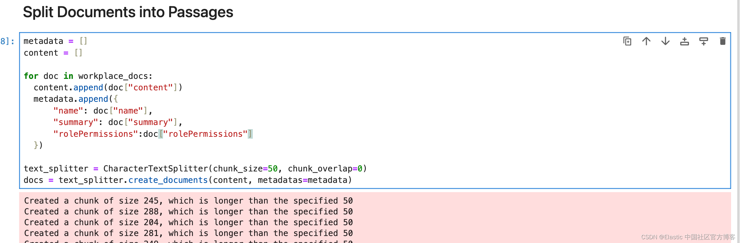Click the highlighted closing bracket after rolePermissions
Viewport: 740px width, 243px height.
[250, 134]
